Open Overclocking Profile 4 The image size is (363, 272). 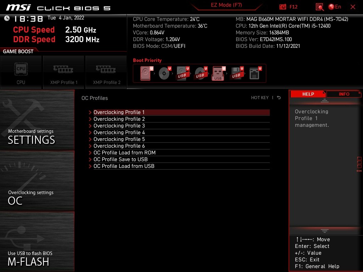coord(181,132)
